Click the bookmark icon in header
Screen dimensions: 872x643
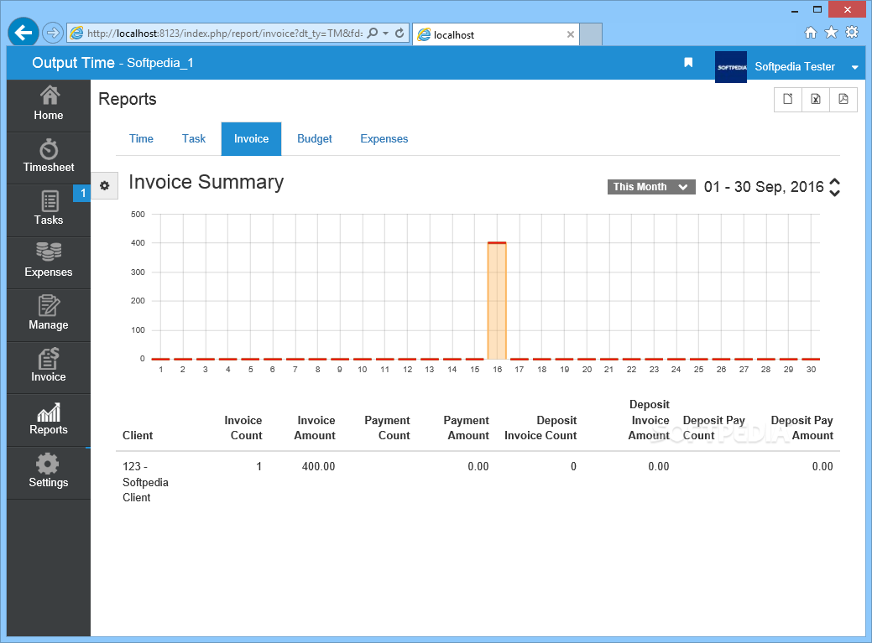688,63
